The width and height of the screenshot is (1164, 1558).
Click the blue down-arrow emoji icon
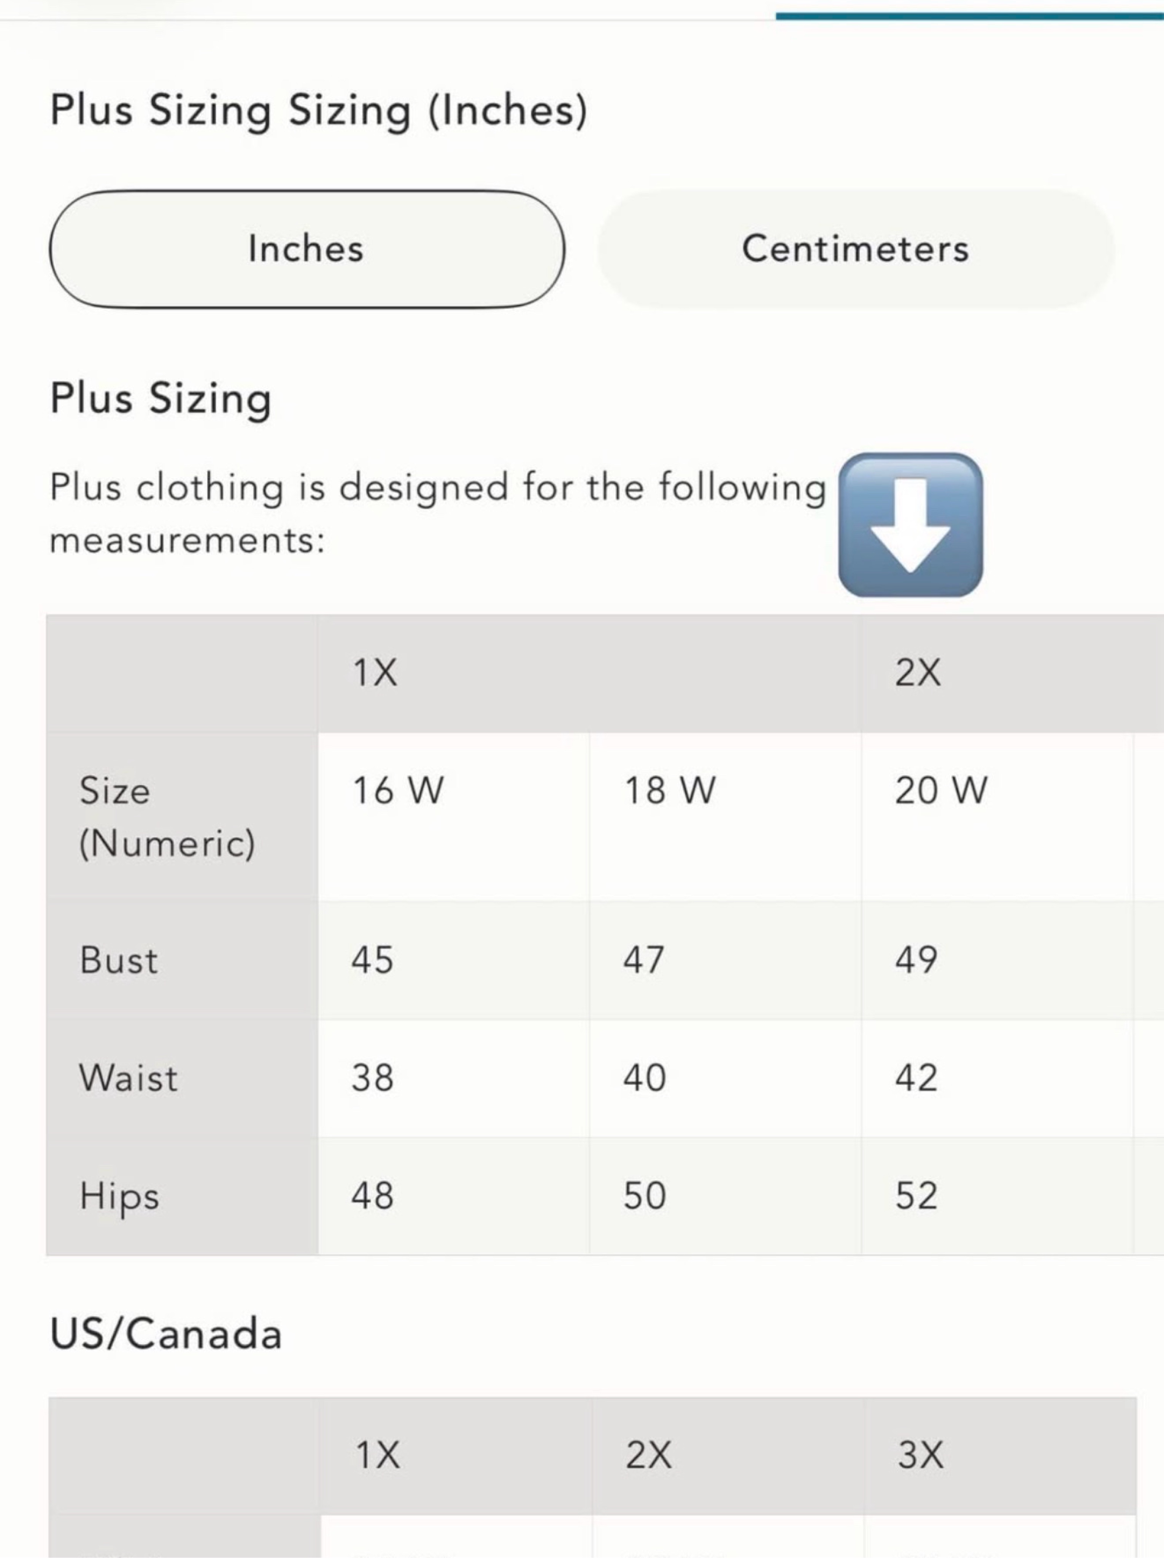(x=910, y=525)
